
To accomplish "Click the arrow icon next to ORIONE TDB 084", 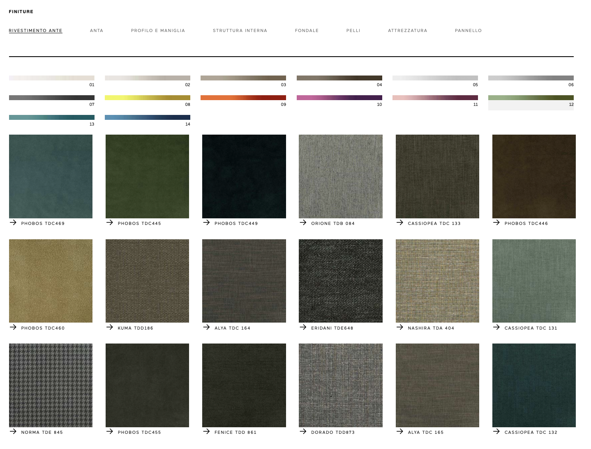I will pyautogui.click(x=303, y=222).
